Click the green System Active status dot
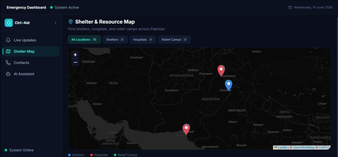Viewport: 338px width, 157px height. [x=51, y=8]
